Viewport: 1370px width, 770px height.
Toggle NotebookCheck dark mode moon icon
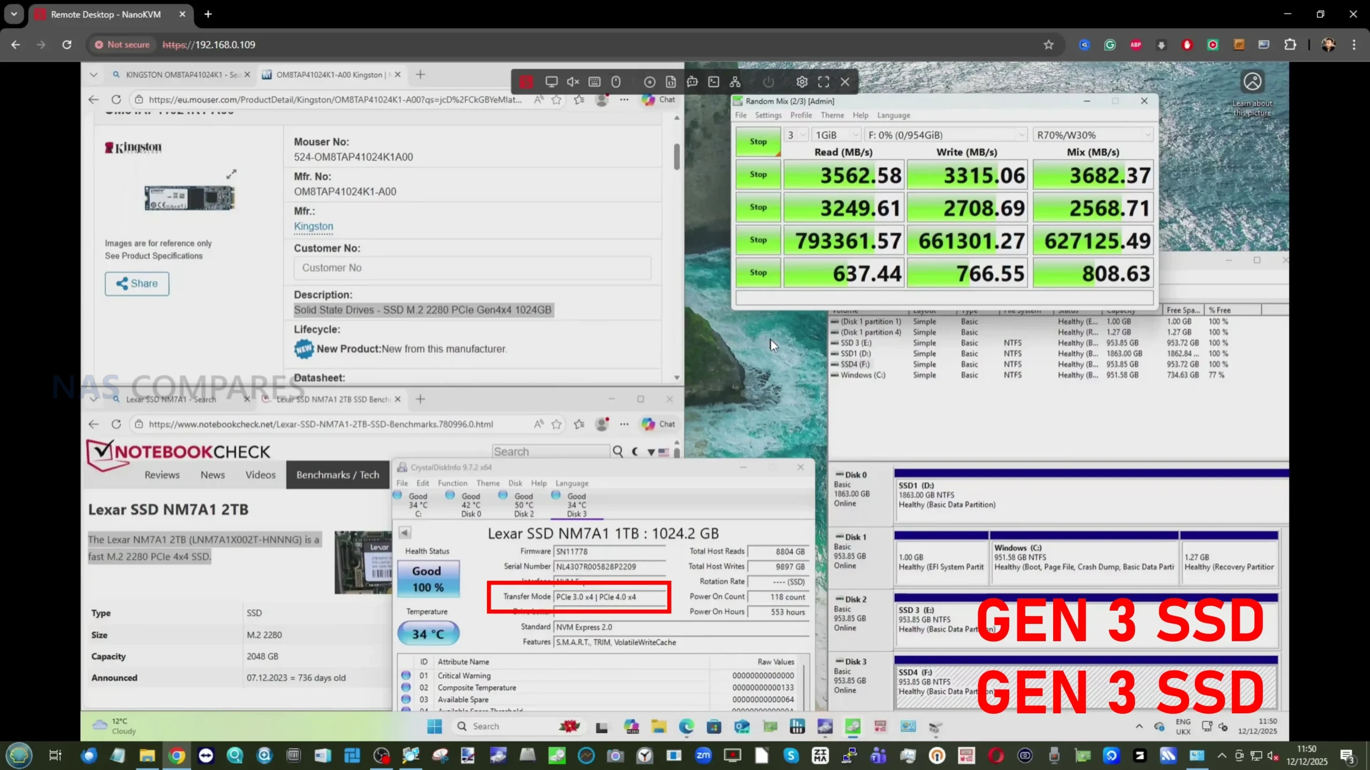coord(635,452)
